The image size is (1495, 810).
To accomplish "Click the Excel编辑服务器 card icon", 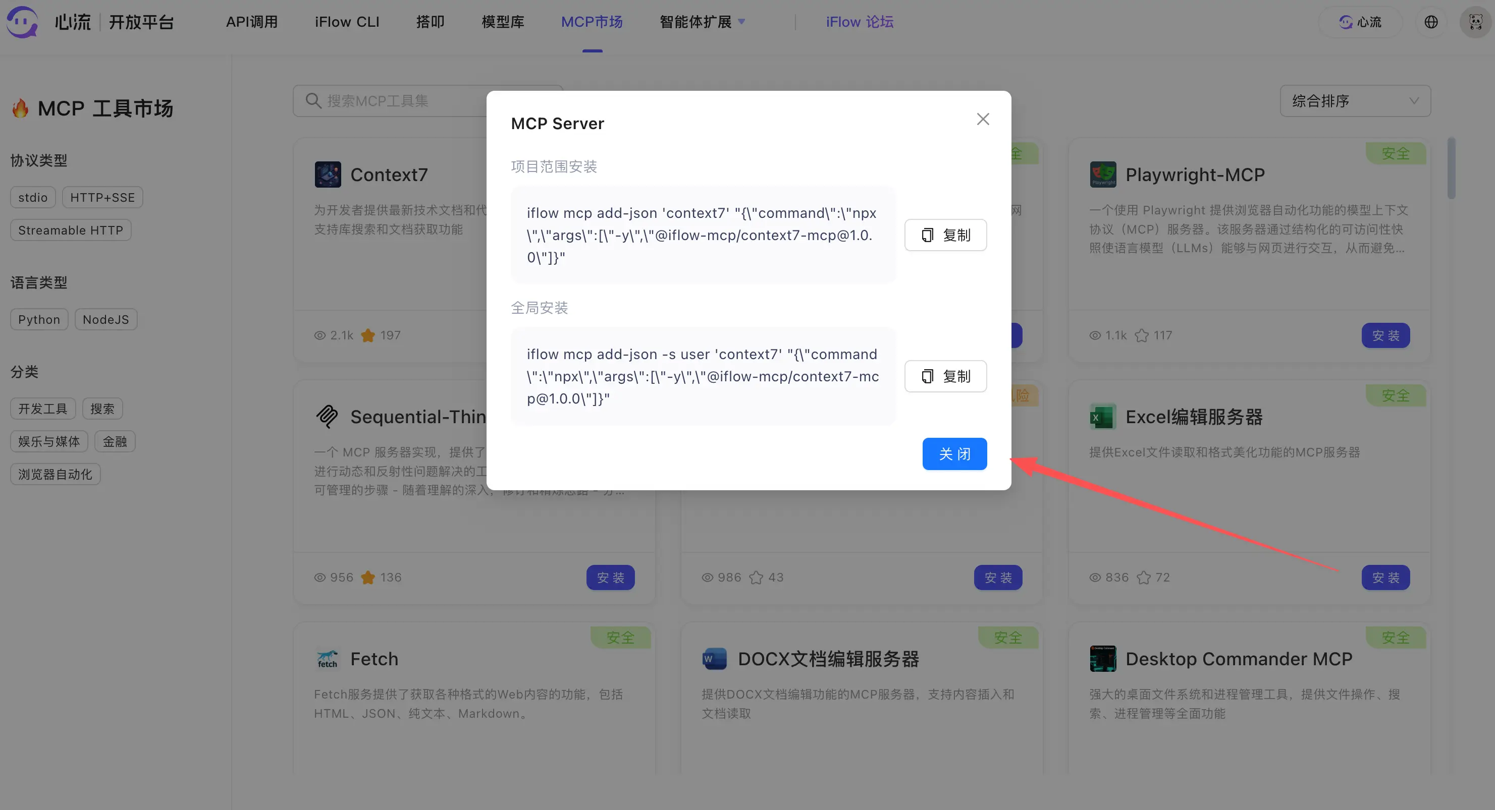I will click(1103, 417).
